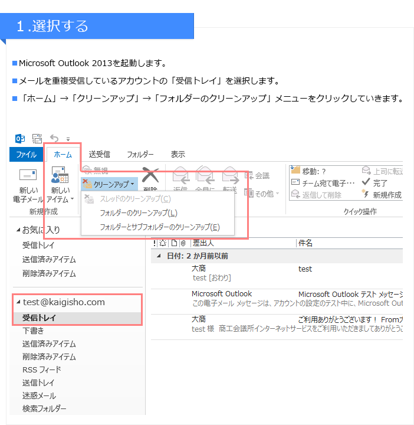The width and height of the screenshot is (414, 425).
Task: Select the 下書き folder
Action: (33, 331)
